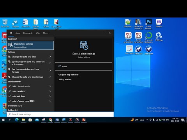Click 'Setting an alarm' help link
The image size is (187, 140).
[x=65, y=79]
